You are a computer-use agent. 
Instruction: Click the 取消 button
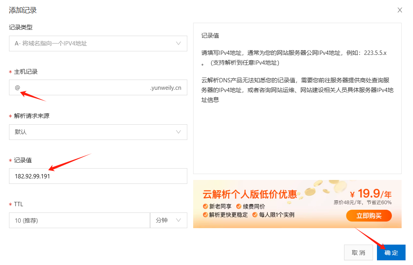358,252
